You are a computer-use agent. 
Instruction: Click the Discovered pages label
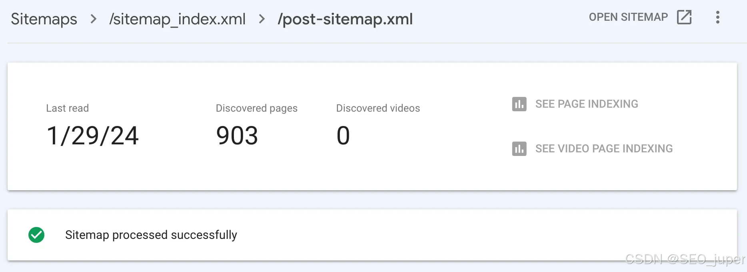(x=257, y=108)
